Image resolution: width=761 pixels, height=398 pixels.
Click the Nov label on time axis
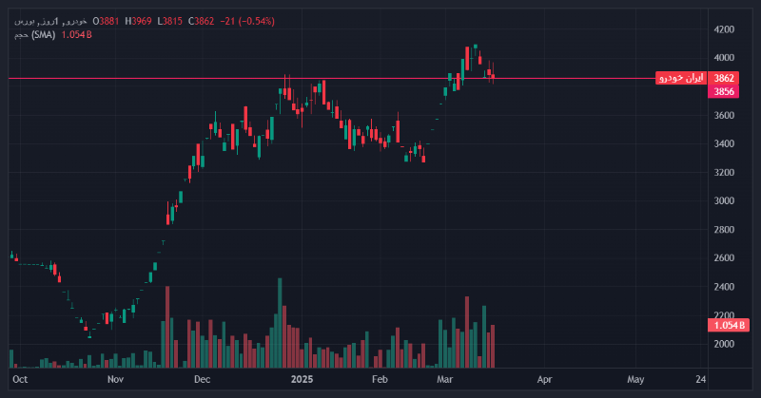tap(115, 379)
